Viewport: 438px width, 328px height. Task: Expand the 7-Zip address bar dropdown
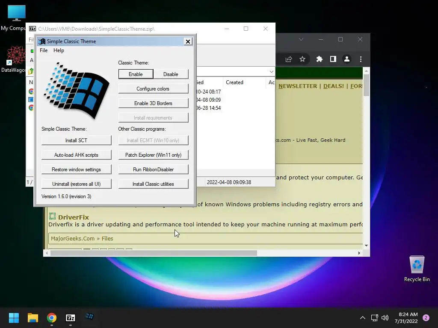(271, 72)
